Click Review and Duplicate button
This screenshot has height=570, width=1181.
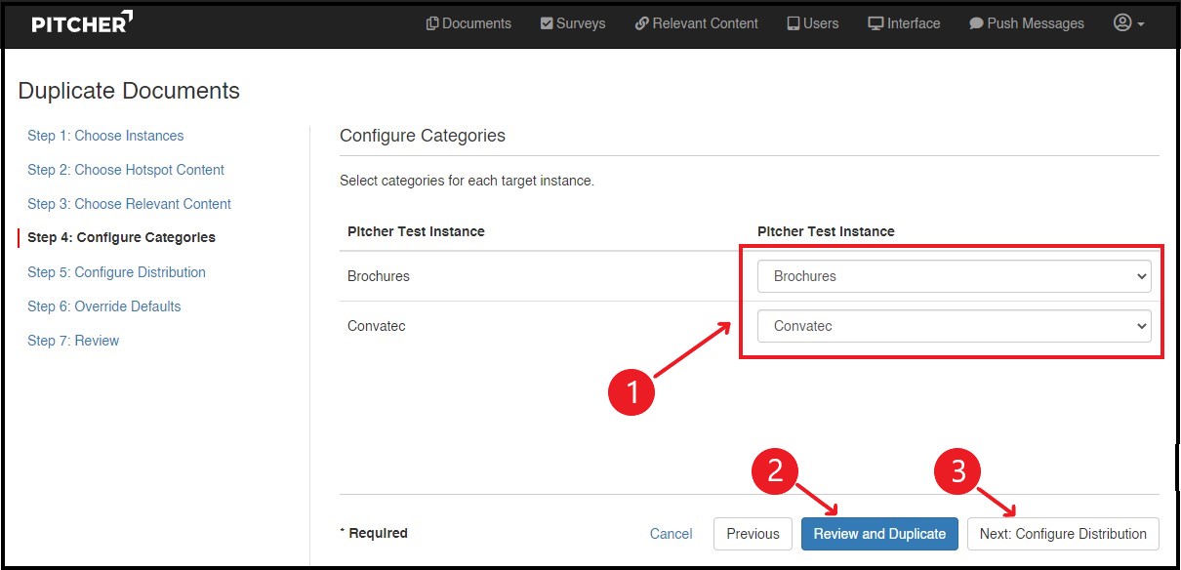(x=879, y=534)
